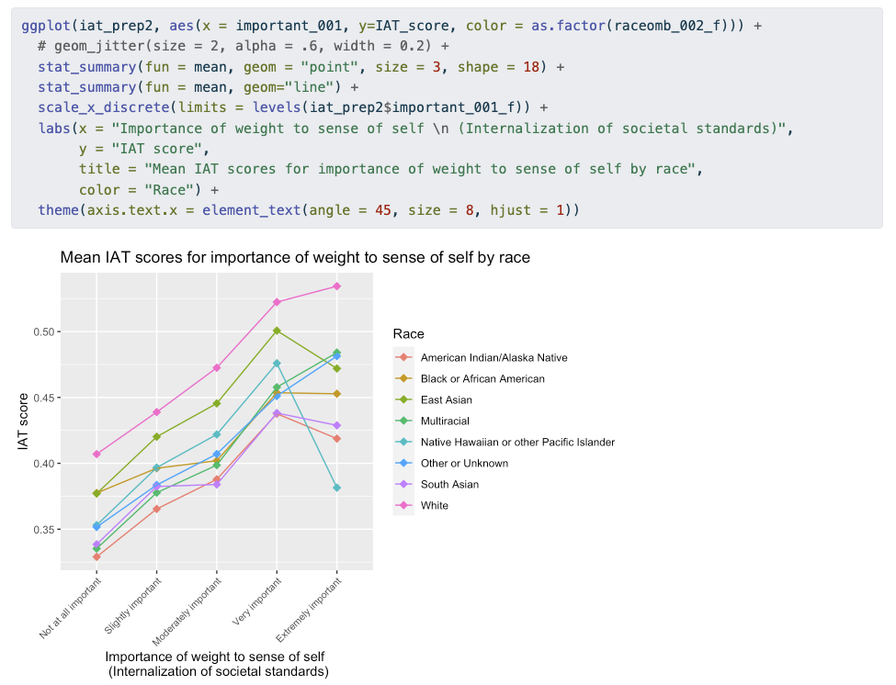Select the South Asian legend key icon

[403, 485]
